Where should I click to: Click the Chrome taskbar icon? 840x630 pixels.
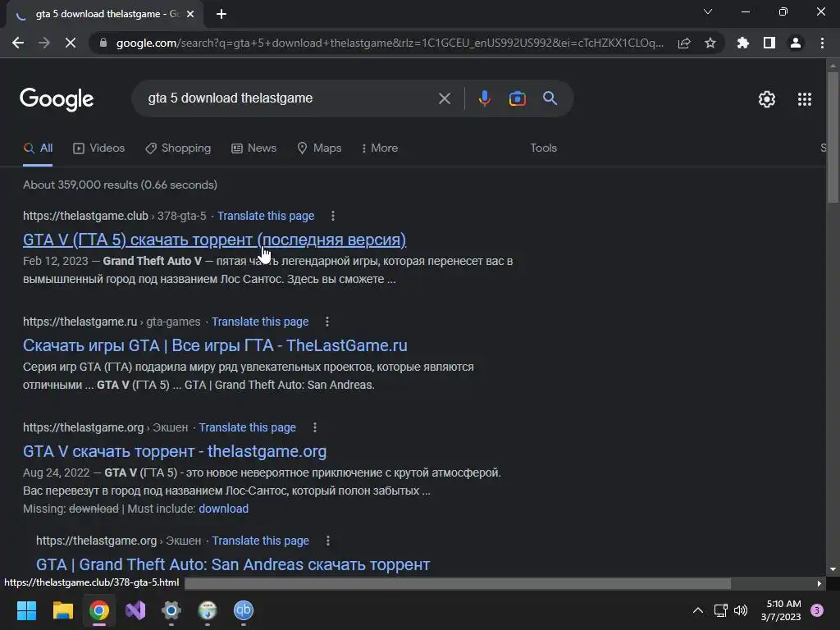point(99,610)
